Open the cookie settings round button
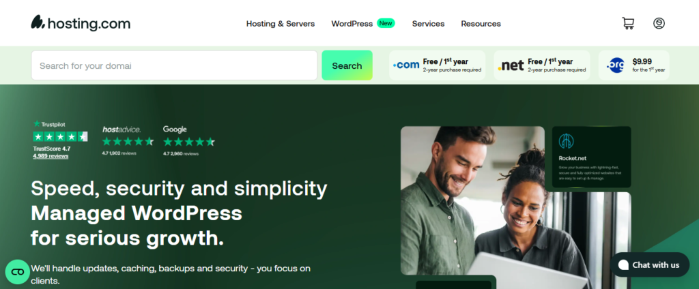Viewport: 699px width, 289px height. [x=17, y=272]
